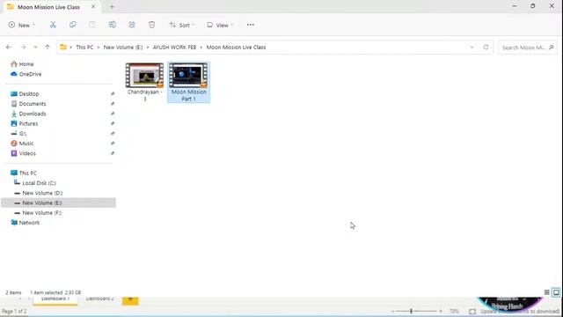Image resolution: width=563 pixels, height=317 pixels.
Task: Click the folder icon in address bar
Action: pyautogui.click(x=63, y=47)
